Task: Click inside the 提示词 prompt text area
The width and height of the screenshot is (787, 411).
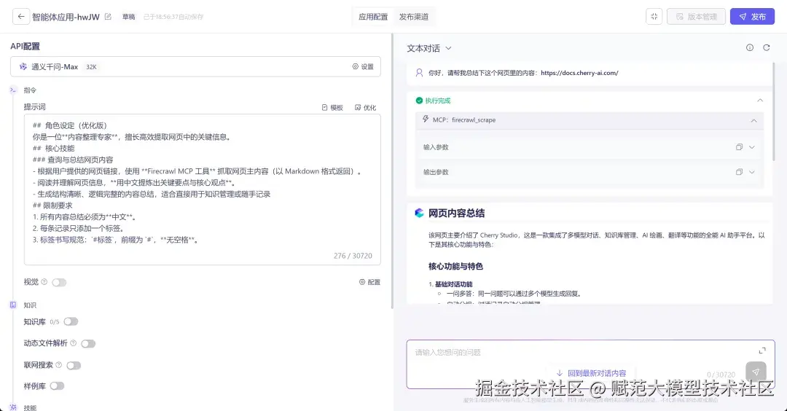Action: (203, 189)
